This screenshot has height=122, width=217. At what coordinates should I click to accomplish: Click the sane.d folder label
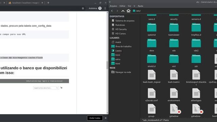click(x=152, y=19)
